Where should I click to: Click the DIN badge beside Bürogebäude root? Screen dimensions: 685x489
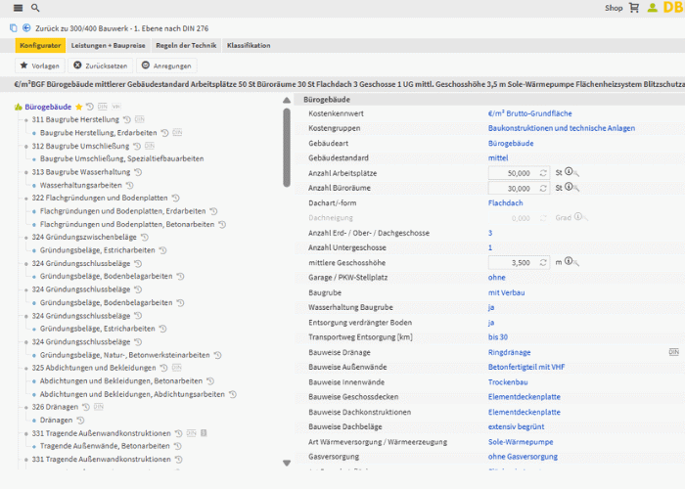(x=102, y=107)
